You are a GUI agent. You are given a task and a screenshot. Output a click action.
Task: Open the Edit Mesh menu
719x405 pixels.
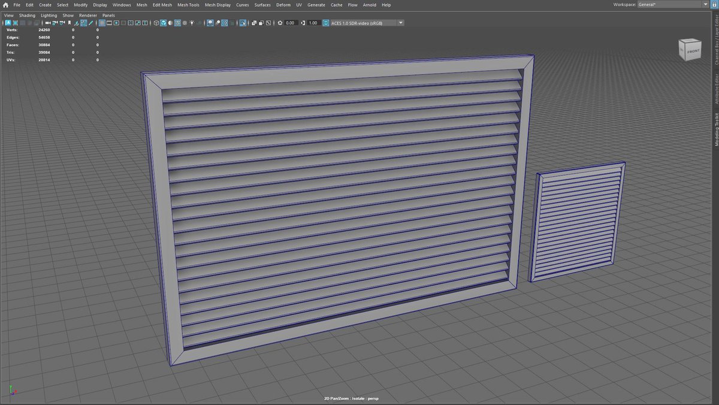(162, 5)
